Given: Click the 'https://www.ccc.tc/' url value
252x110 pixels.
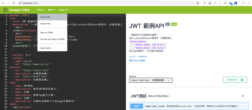Looking at the screenshot, I should (36, 64).
